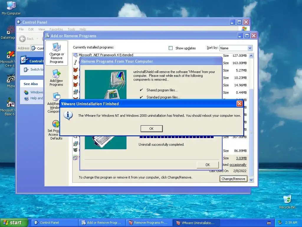Click the program list scroll-down arrow
Viewport: 302px width, 227px height.
251,180
